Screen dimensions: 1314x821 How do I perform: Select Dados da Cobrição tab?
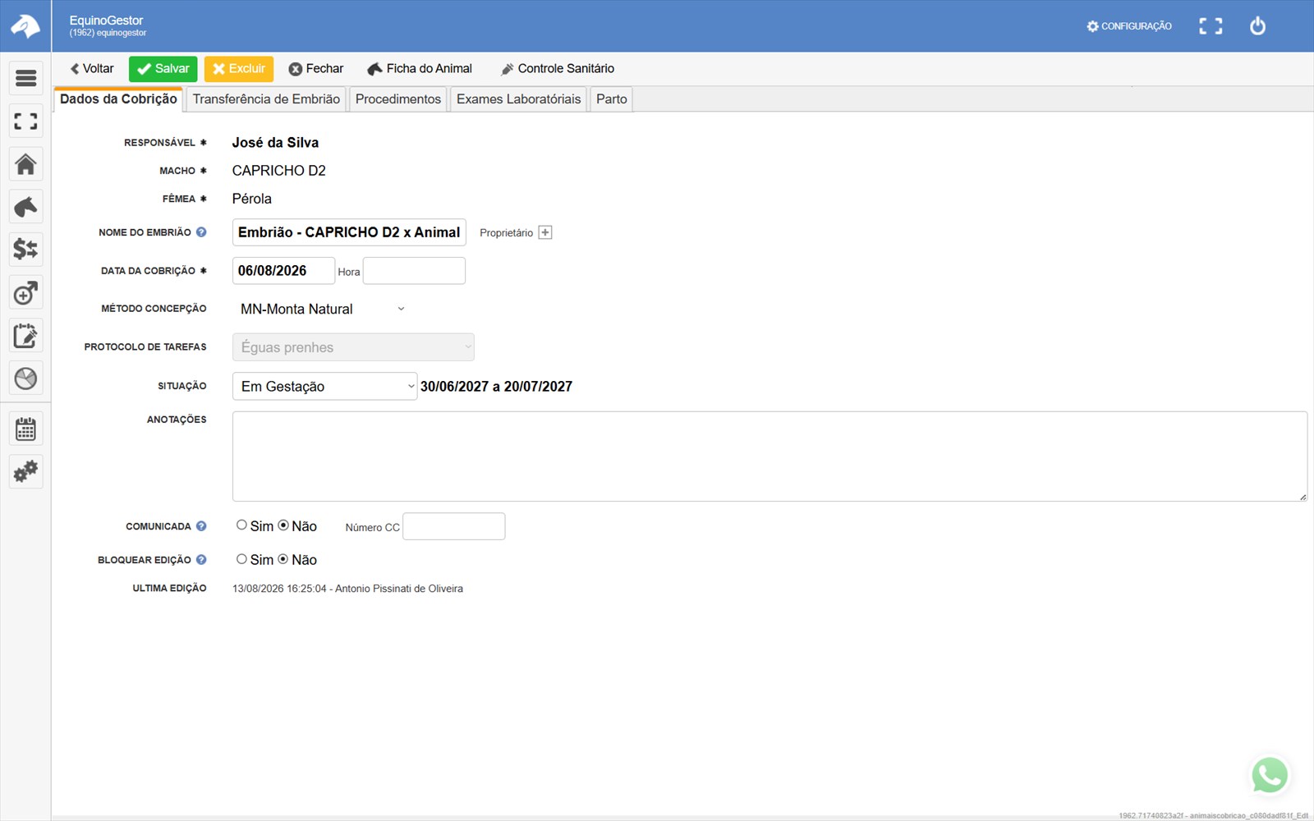coord(118,99)
